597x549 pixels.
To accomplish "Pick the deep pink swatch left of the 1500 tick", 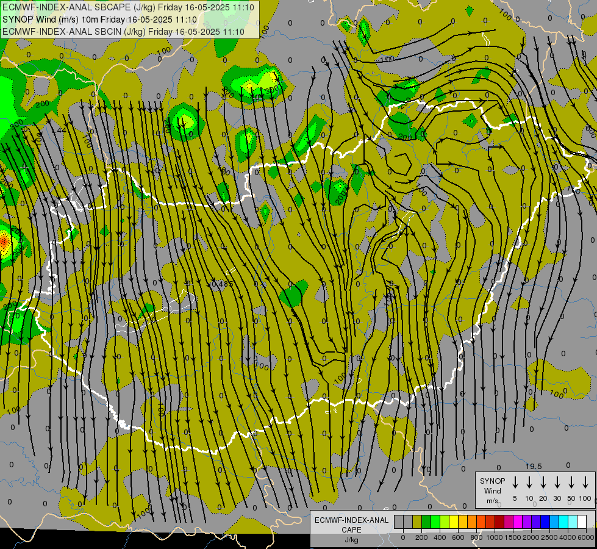I will click(509, 522).
